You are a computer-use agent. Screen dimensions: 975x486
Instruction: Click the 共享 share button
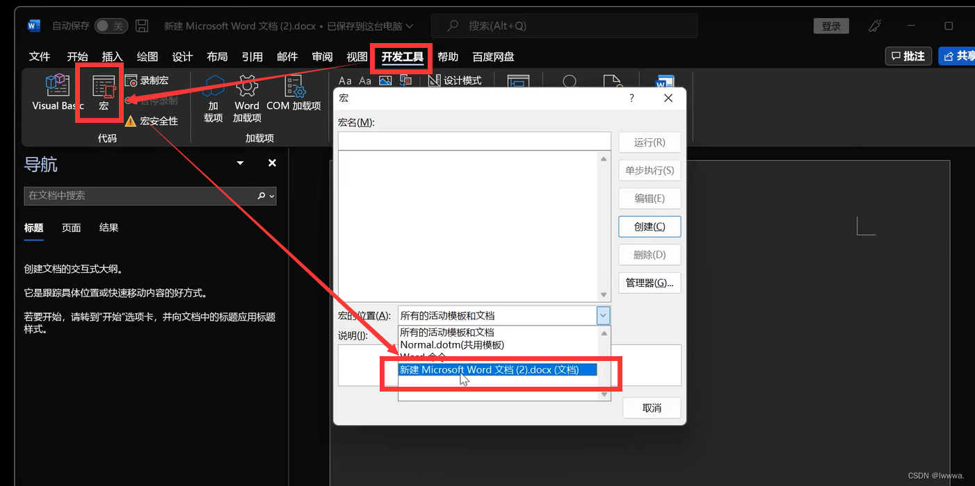coord(957,56)
